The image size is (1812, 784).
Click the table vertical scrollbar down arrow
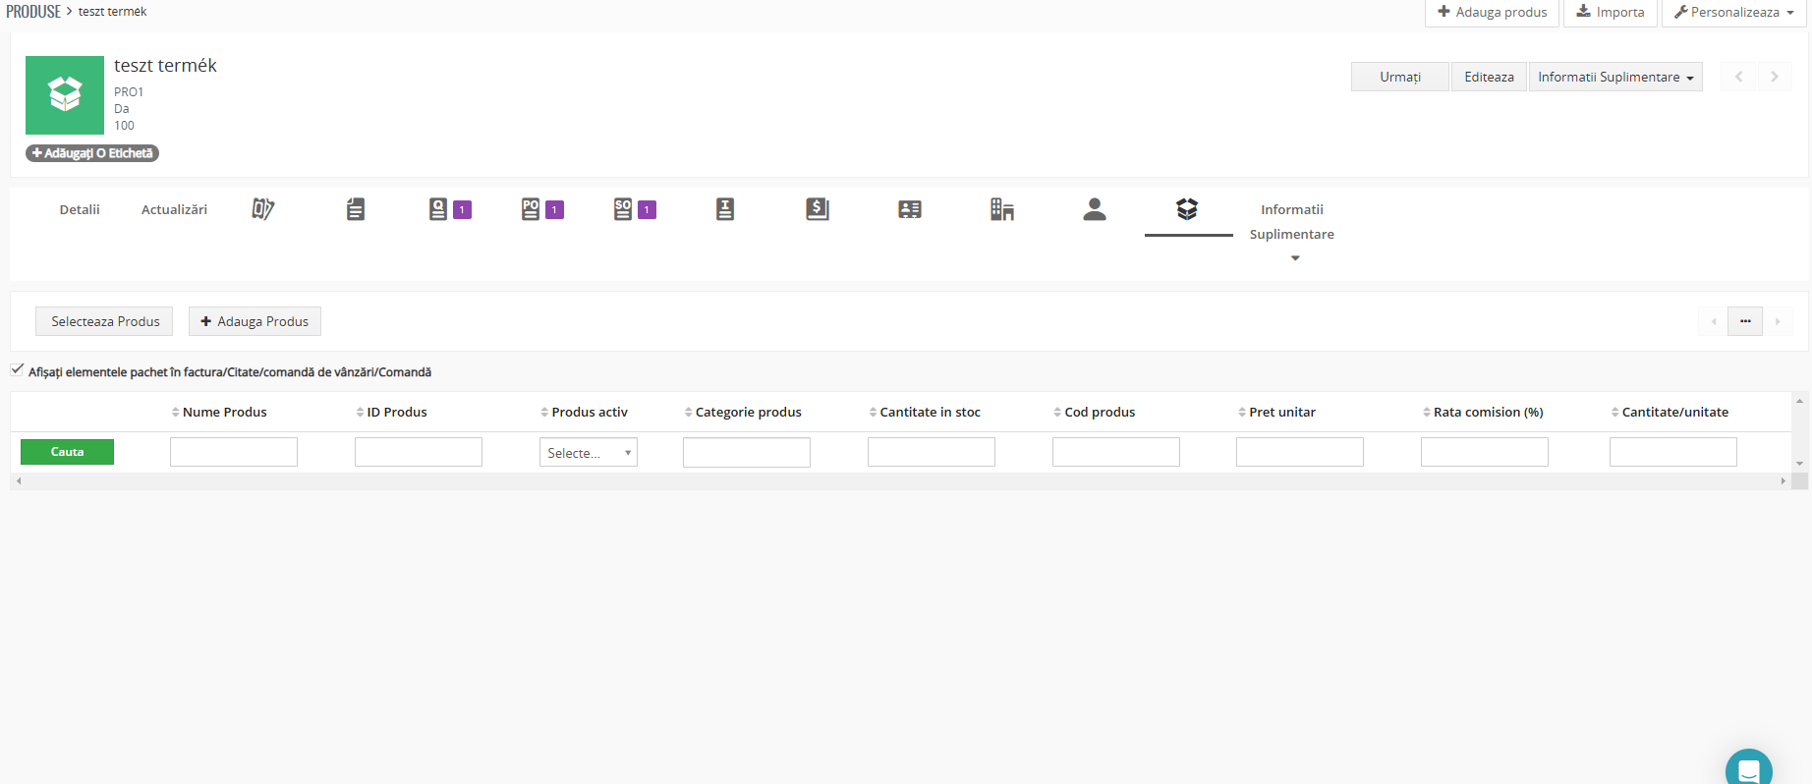[x=1799, y=464]
